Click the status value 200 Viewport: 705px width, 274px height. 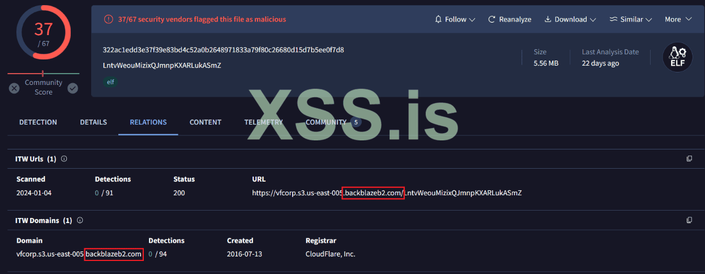(x=180, y=193)
